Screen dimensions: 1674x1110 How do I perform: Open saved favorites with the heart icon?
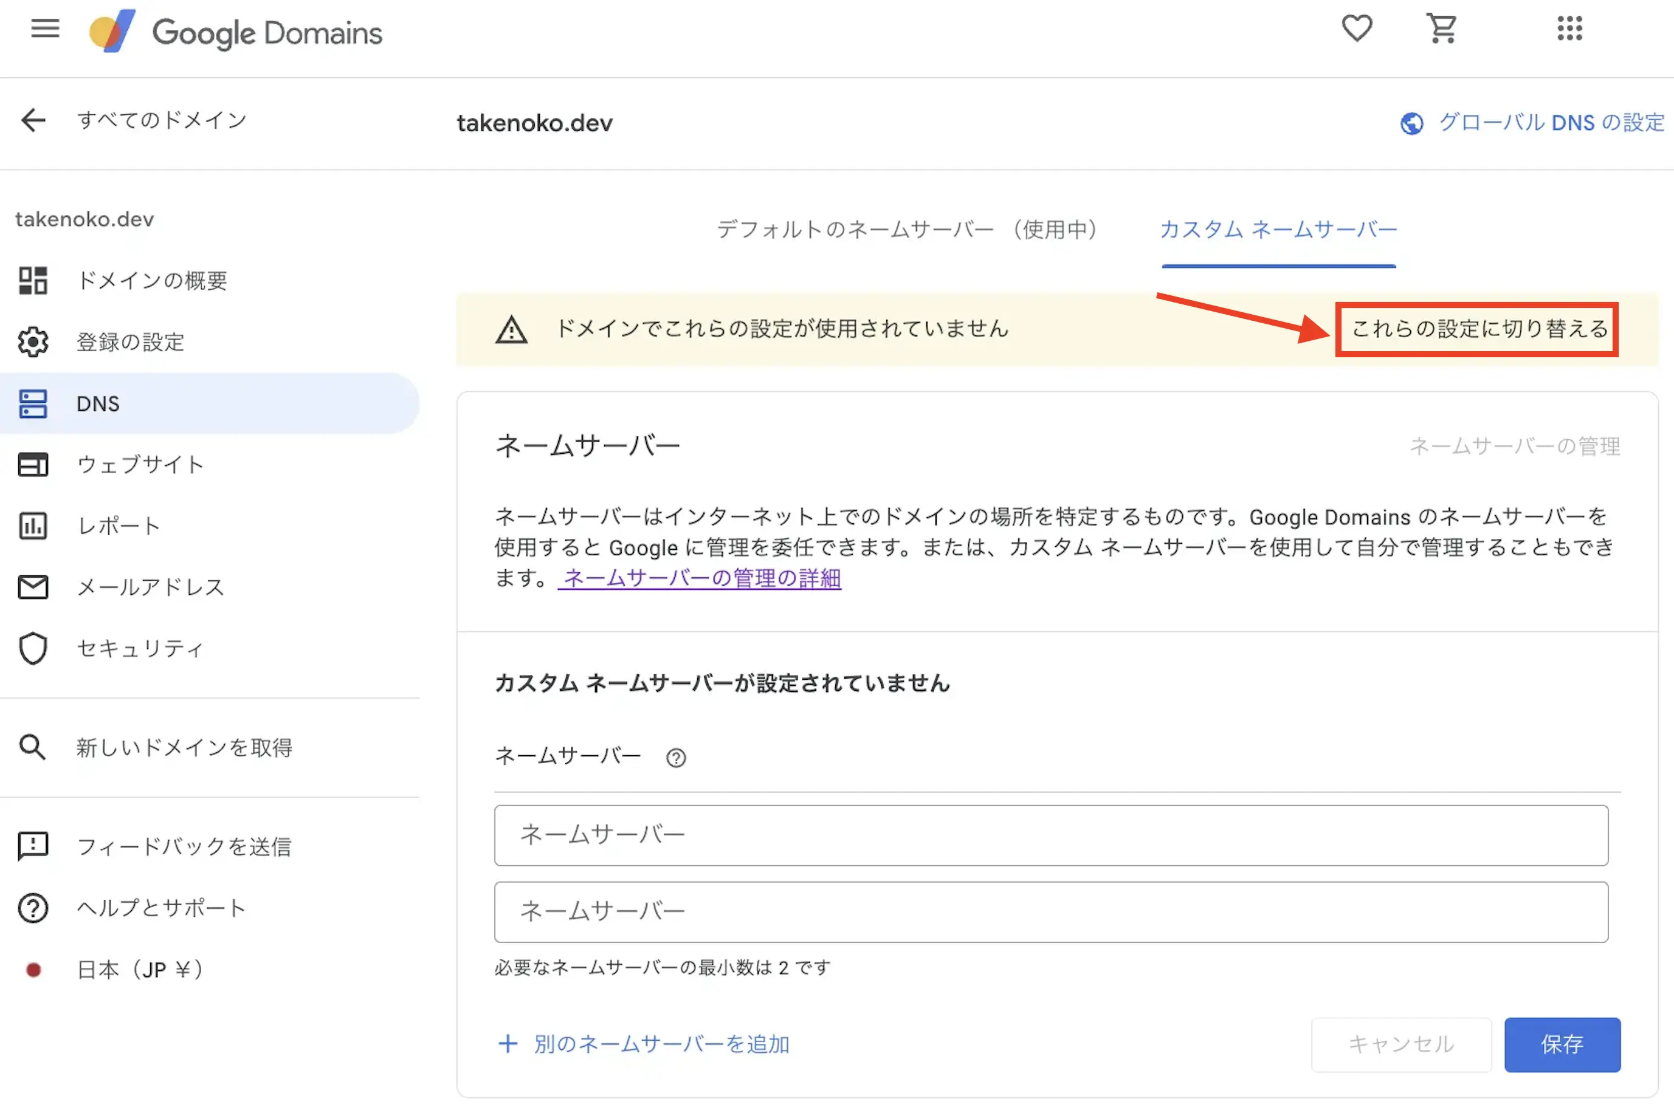1356,29
